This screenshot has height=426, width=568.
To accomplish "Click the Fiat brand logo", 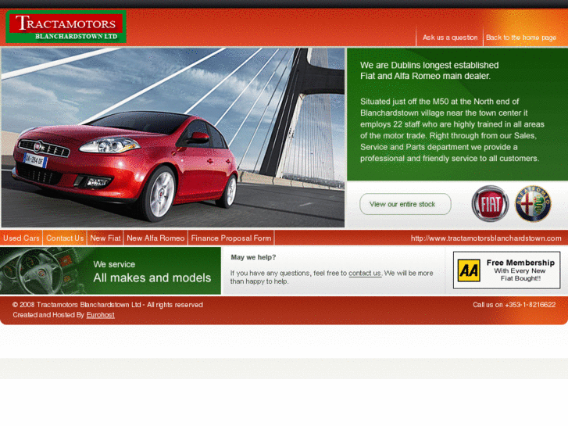I will coord(490,204).
